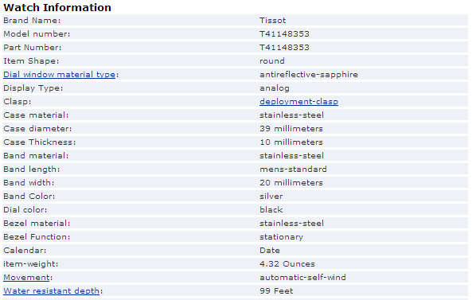
Task: Click the silver band color value
Action: point(271,197)
